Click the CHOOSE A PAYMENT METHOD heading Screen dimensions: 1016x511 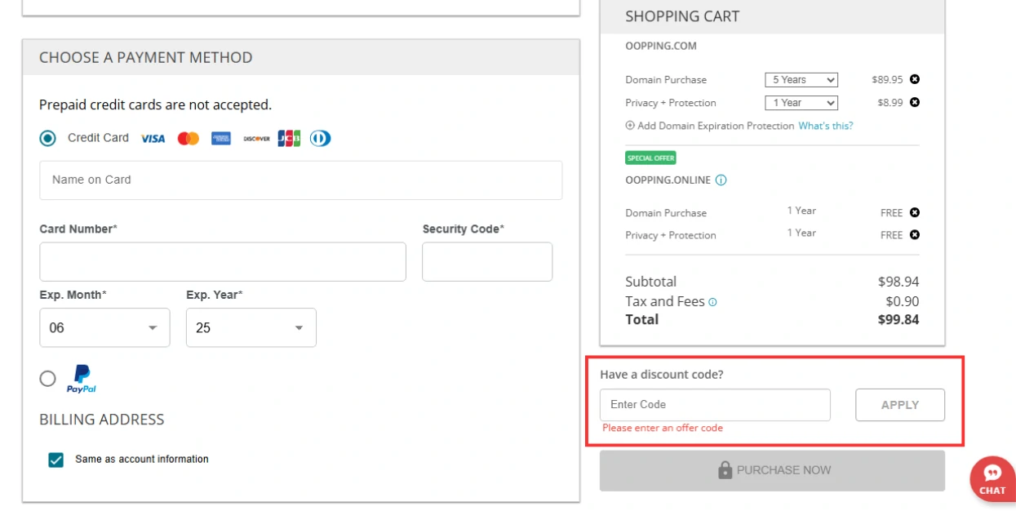[x=146, y=58]
